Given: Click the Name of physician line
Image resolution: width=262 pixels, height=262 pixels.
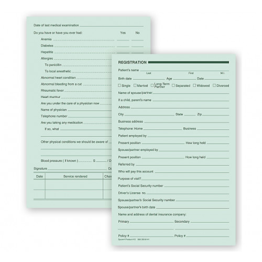Looking at the screenshot, I should tap(90, 110).
